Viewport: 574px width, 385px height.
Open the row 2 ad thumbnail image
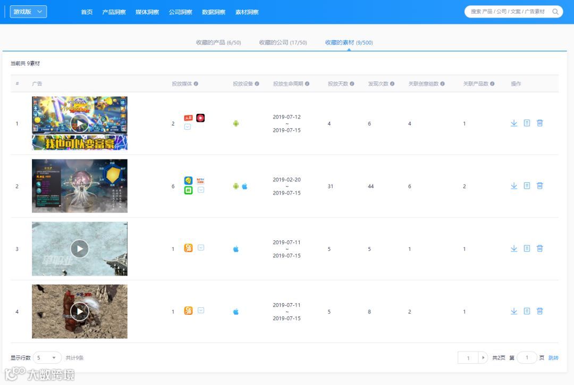coord(79,186)
